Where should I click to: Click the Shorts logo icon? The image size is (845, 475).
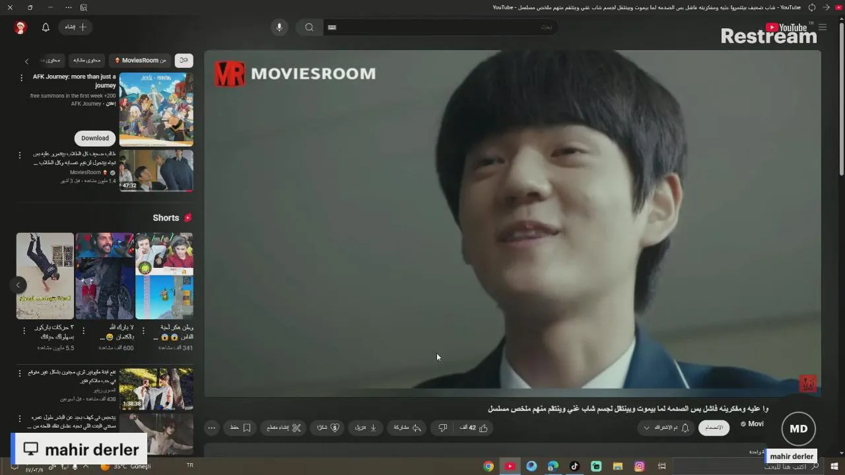188,218
